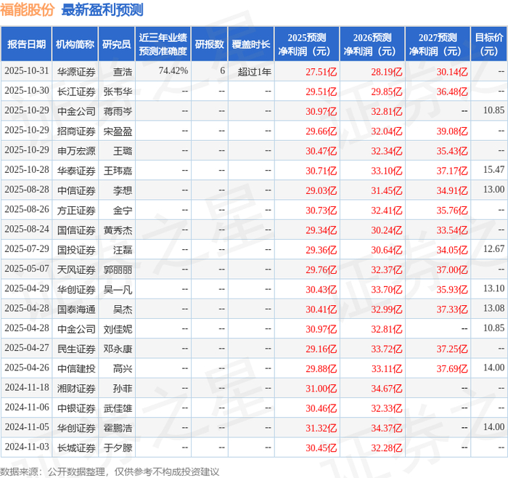The image size is (508, 478).
Task: Click the 13.08 target price
Action: pos(493,308)
